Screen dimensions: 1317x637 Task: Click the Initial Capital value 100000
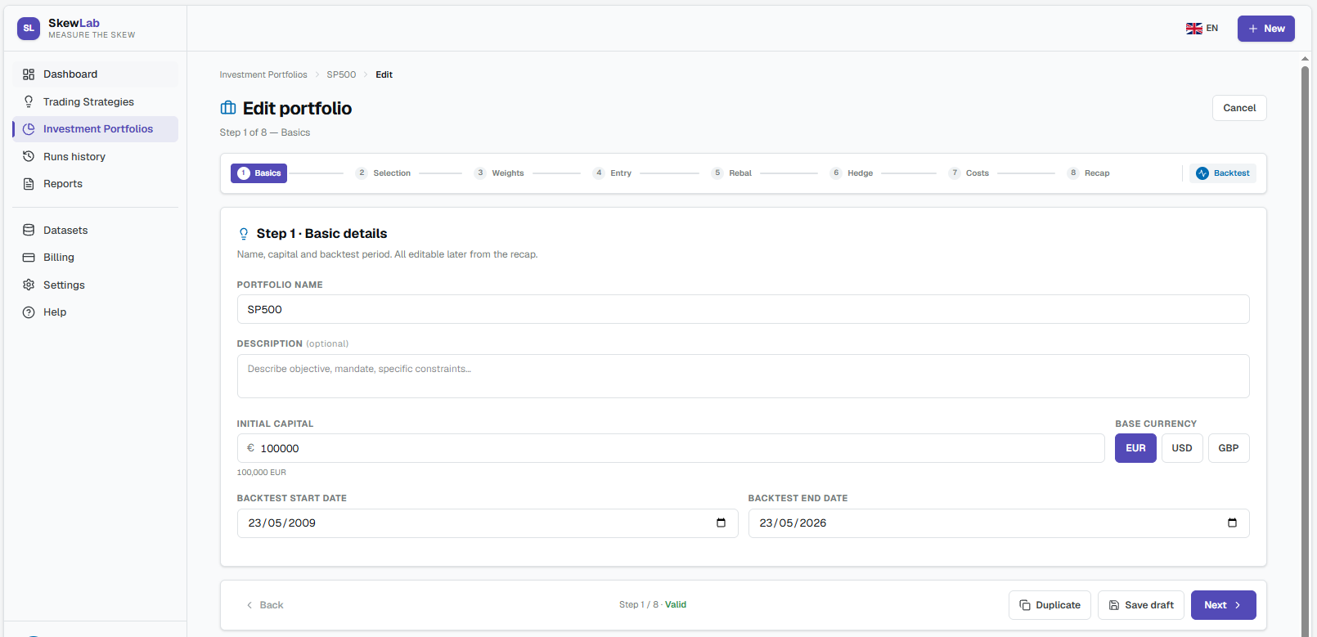(280, 449)
